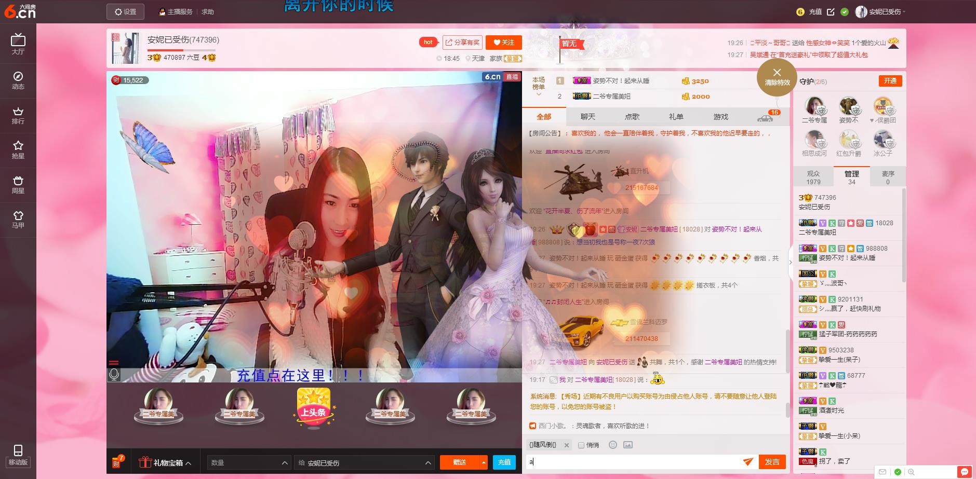The height and width of the screenshot is (479, 976).
Task: Follow the host with 关注 button
Action: tap(504, 42)
